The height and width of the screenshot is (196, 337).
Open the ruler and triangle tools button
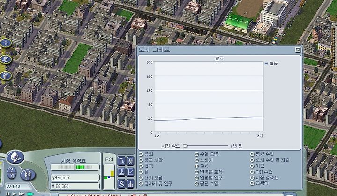[122, 161]
